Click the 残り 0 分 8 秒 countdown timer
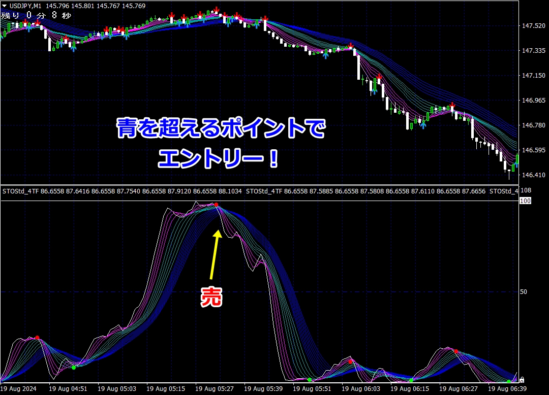 point(36,15)
